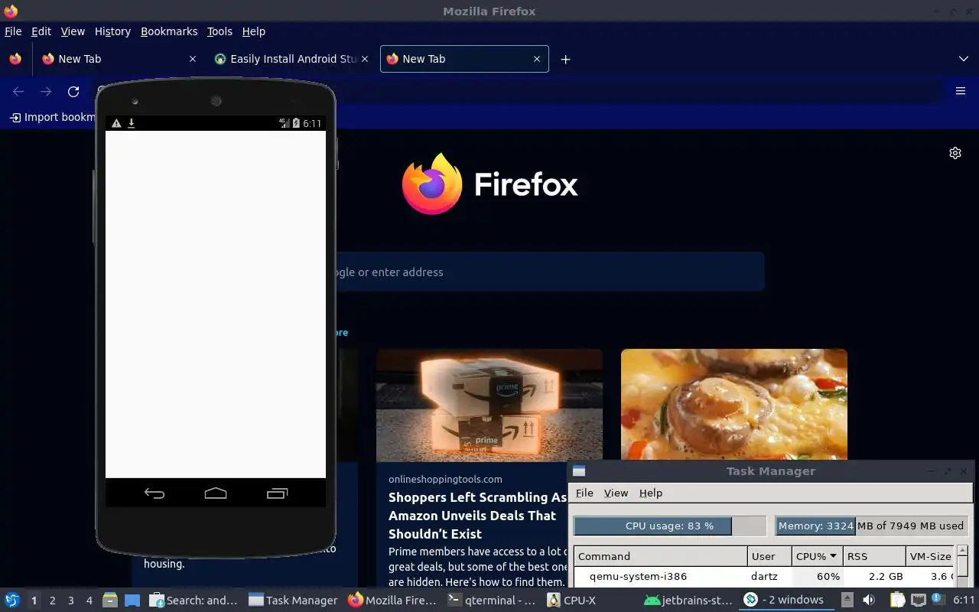The width and height of the screenshot is (979, 612).
Task: Open the mushroom dish article thumbnail
Action: [734, 405]
